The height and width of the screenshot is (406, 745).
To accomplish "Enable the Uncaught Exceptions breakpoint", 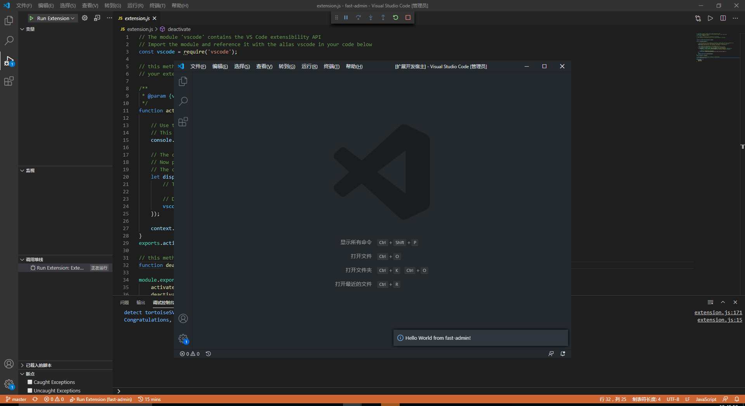I will [30, 391].
